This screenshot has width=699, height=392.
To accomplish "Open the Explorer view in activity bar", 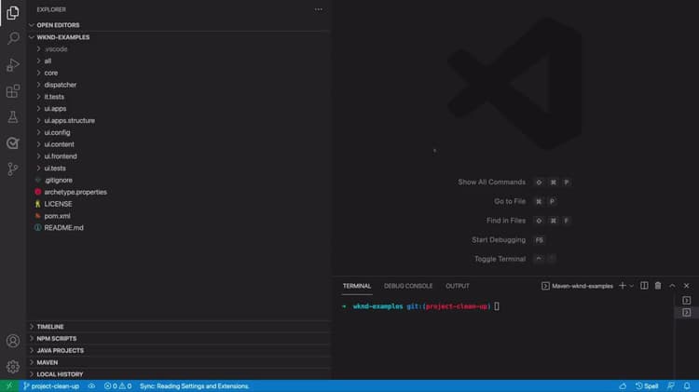I will (13, 13).
